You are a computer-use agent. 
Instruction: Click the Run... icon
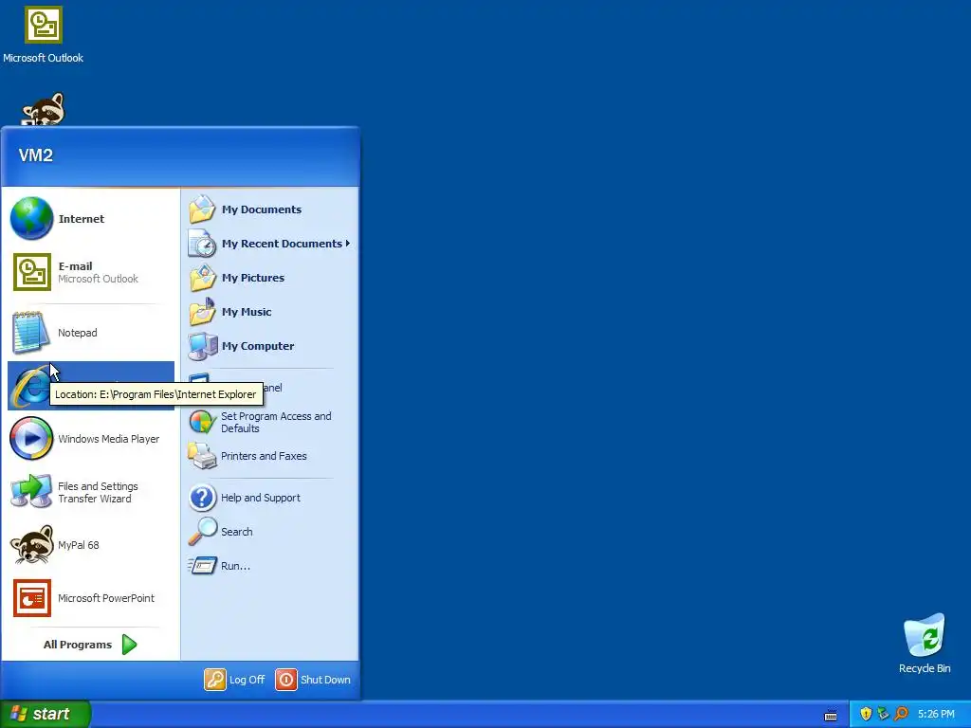[202, 566]
